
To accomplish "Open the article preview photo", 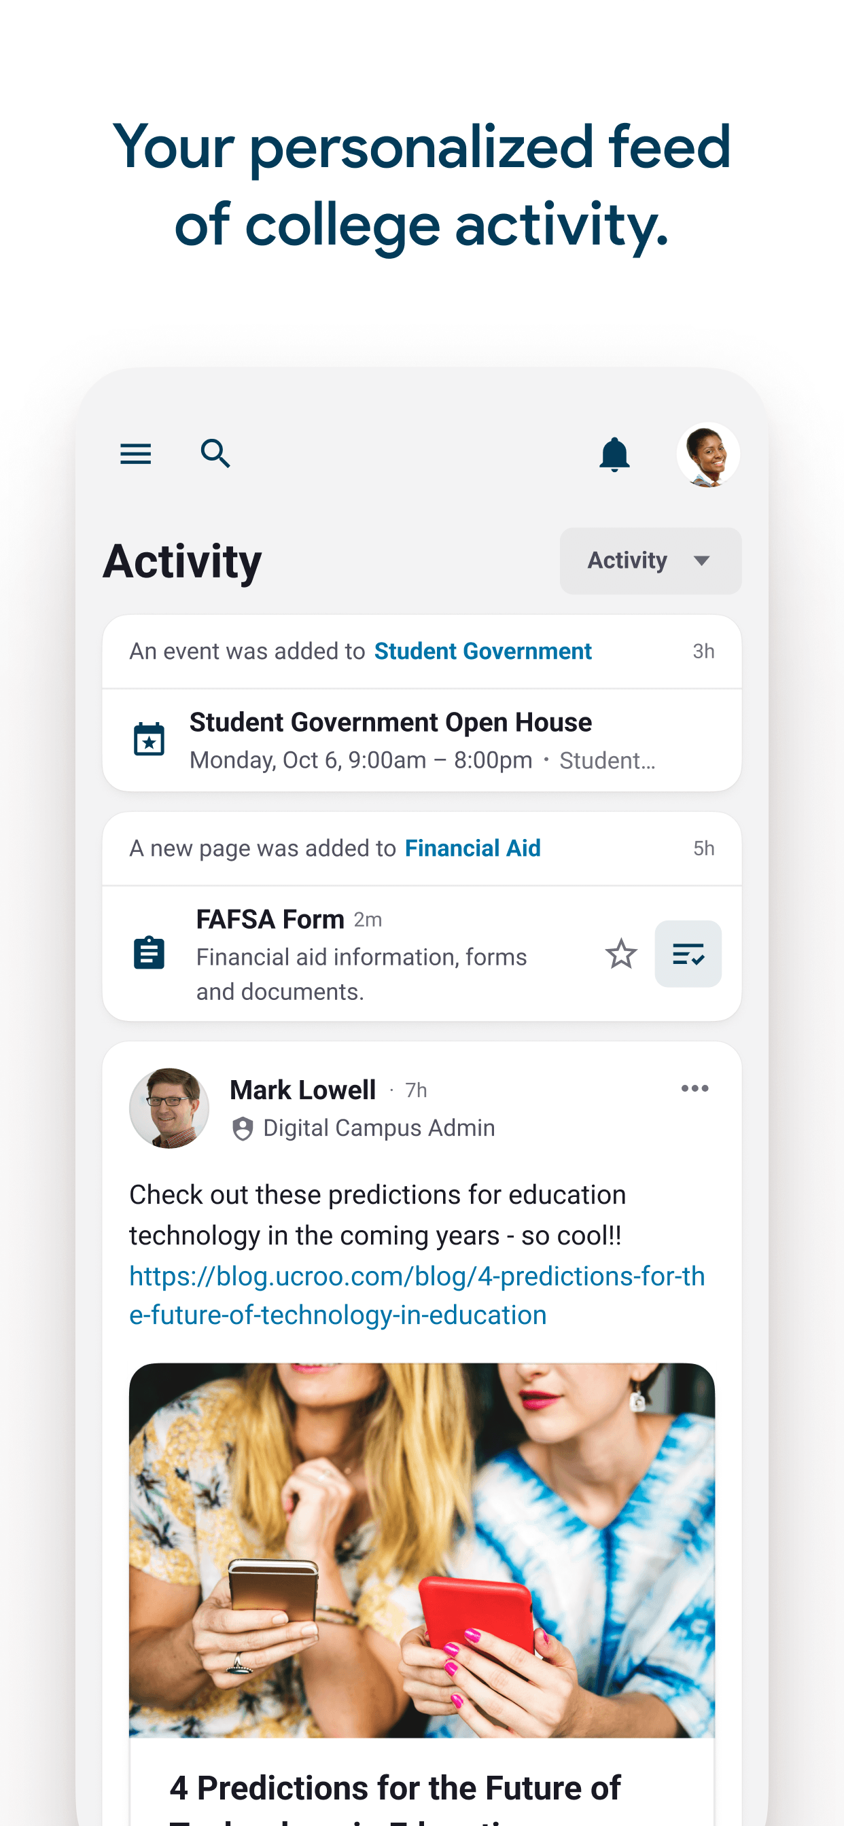I will coord(422,1550).
